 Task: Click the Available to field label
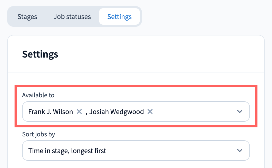point(38,95)
